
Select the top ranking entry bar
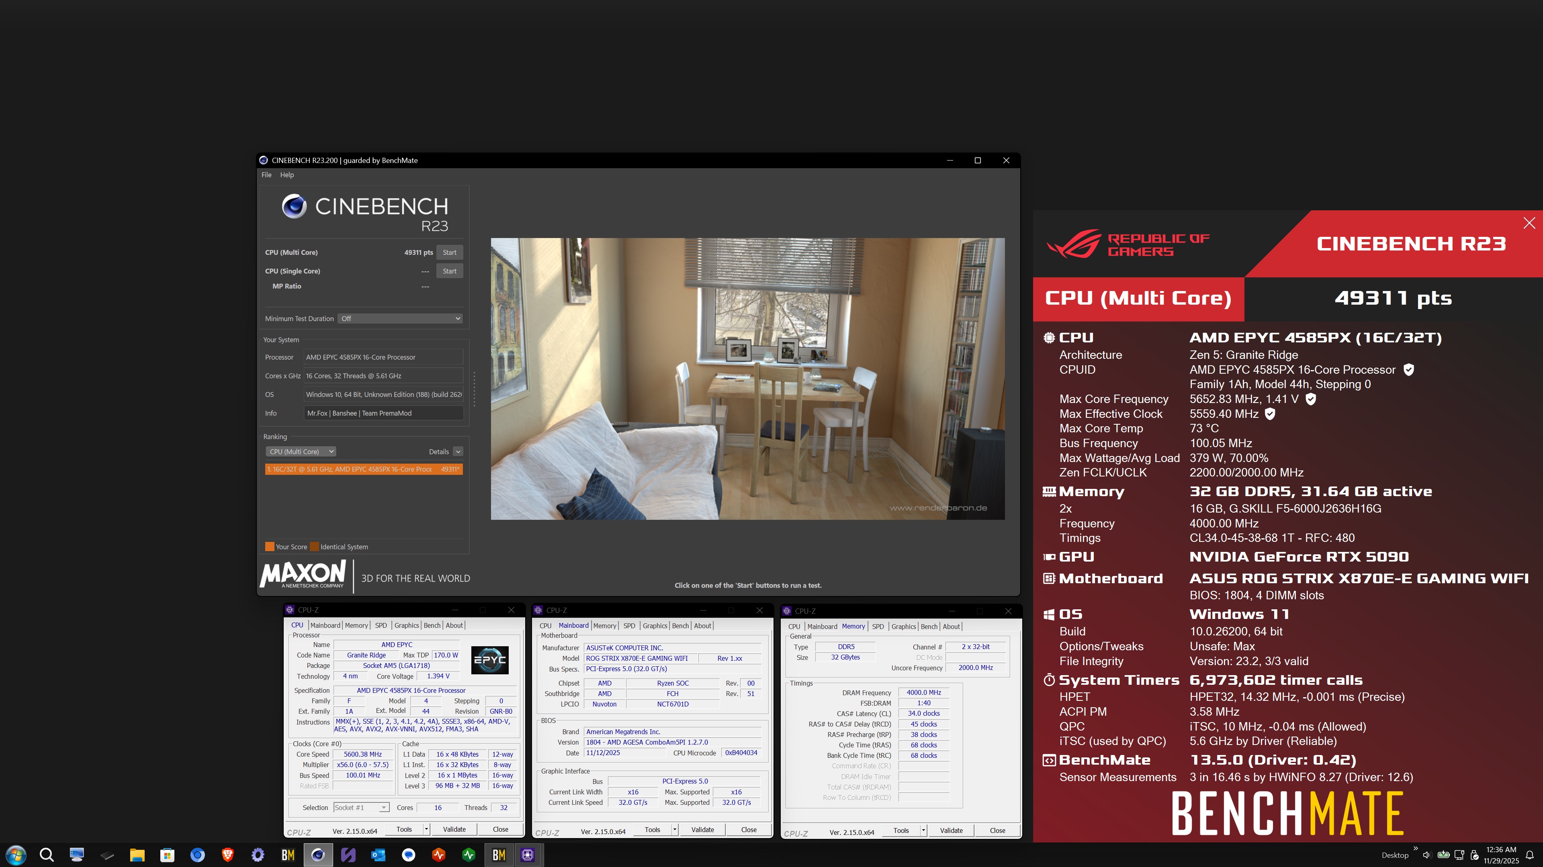[364, 469]
